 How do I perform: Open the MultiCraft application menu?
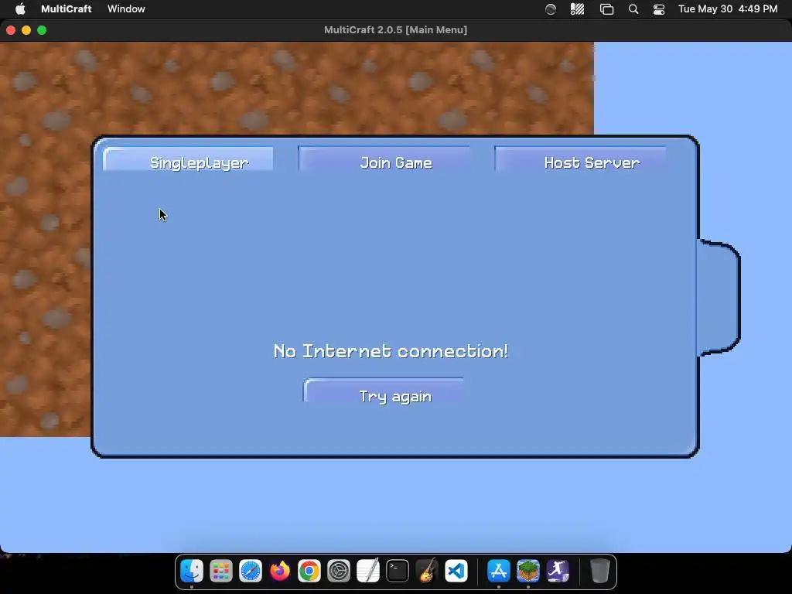pos(67,9)
